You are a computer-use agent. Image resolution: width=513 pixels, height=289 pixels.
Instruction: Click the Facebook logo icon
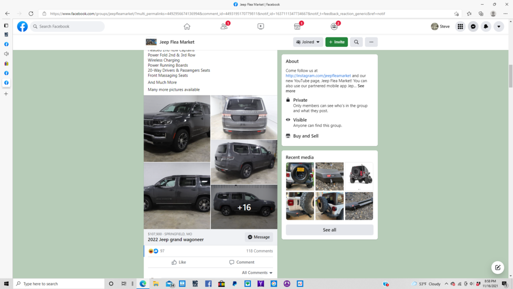[23, 26]
